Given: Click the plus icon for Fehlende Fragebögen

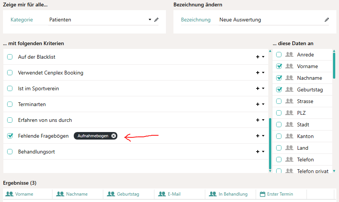Looking at the screenshot, I should pos(258,136).
